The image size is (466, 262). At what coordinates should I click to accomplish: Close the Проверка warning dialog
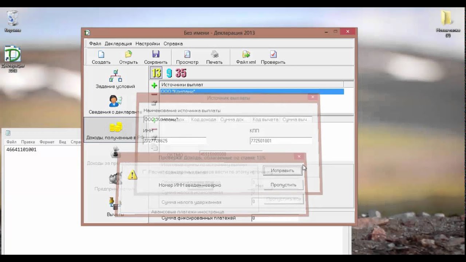pyautogui.click(x=299, y=156)
